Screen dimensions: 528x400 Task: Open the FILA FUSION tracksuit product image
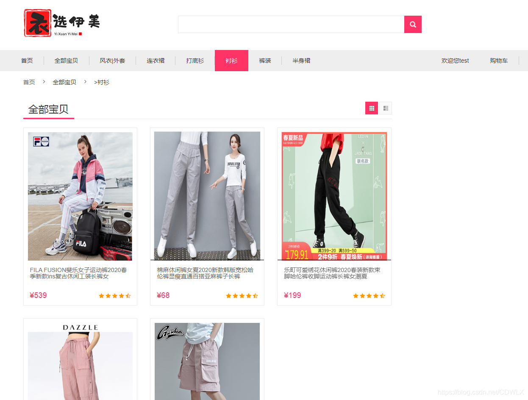(x=80, y=196)
